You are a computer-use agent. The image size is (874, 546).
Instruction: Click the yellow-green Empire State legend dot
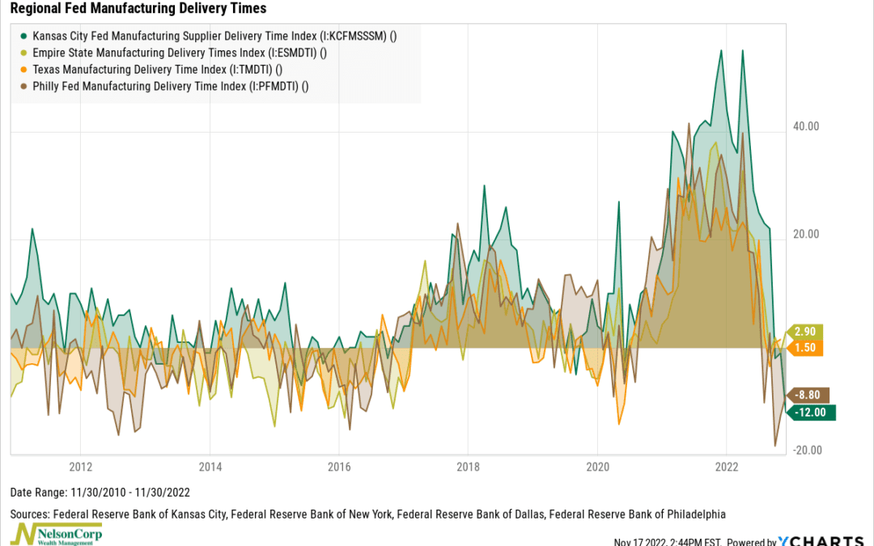coord(24,53)
